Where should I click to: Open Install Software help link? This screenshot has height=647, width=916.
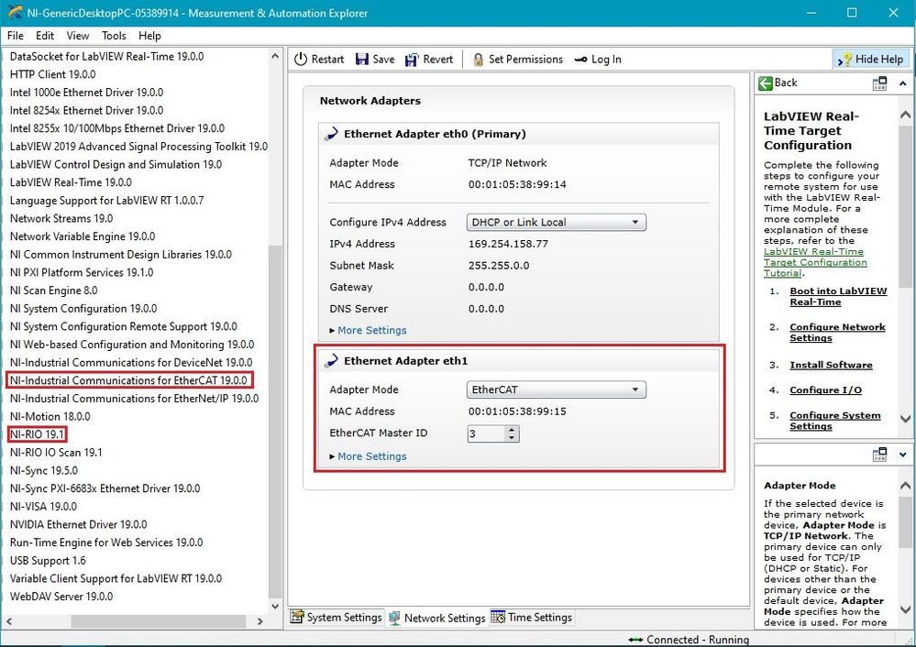point(831,365)
